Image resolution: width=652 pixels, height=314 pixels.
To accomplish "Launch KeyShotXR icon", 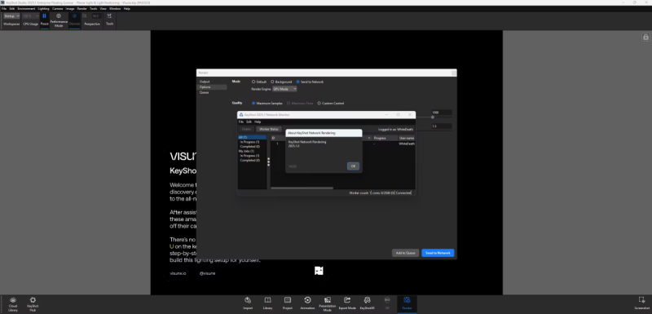I will [368, 300].
